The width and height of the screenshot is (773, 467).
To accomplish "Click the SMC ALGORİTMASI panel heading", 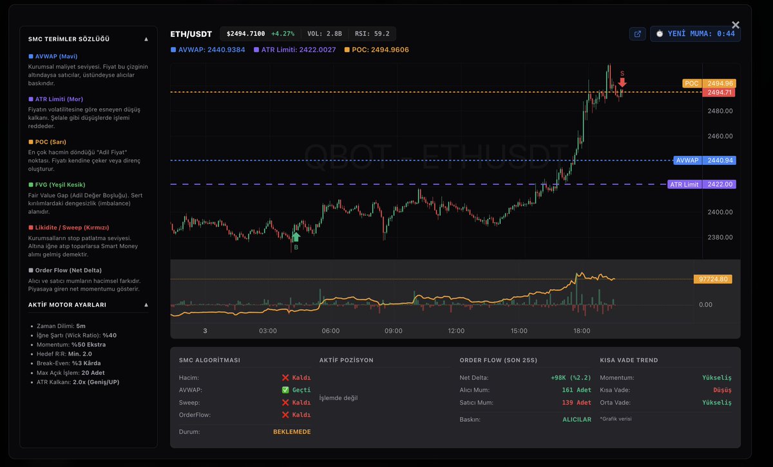I will coord(210,360).
